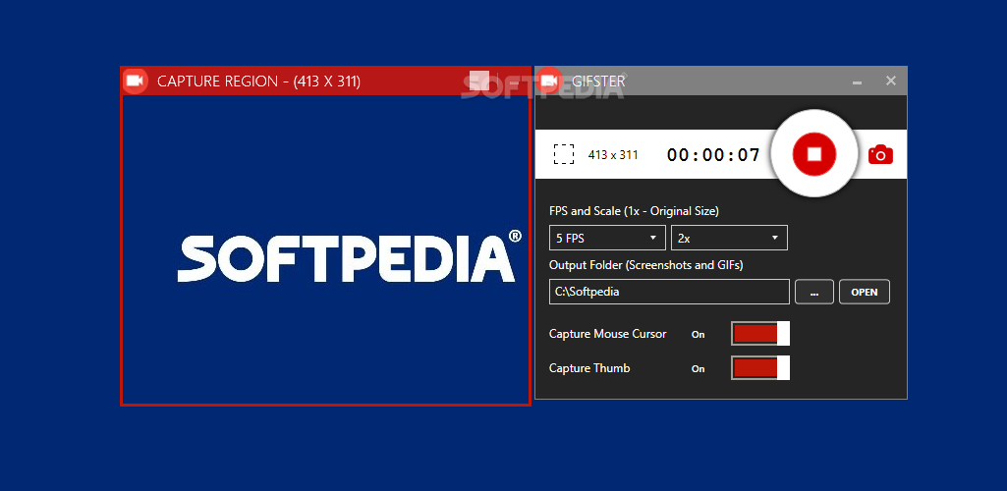The image size is (1007, 491).
Task: Click the On status beside Capture Thumb
Action: point(699,368)
